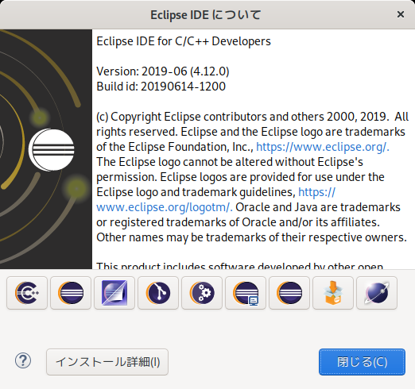
Task: Open the Eclipse icon with monitor overlay
Action: click(246, 293)
